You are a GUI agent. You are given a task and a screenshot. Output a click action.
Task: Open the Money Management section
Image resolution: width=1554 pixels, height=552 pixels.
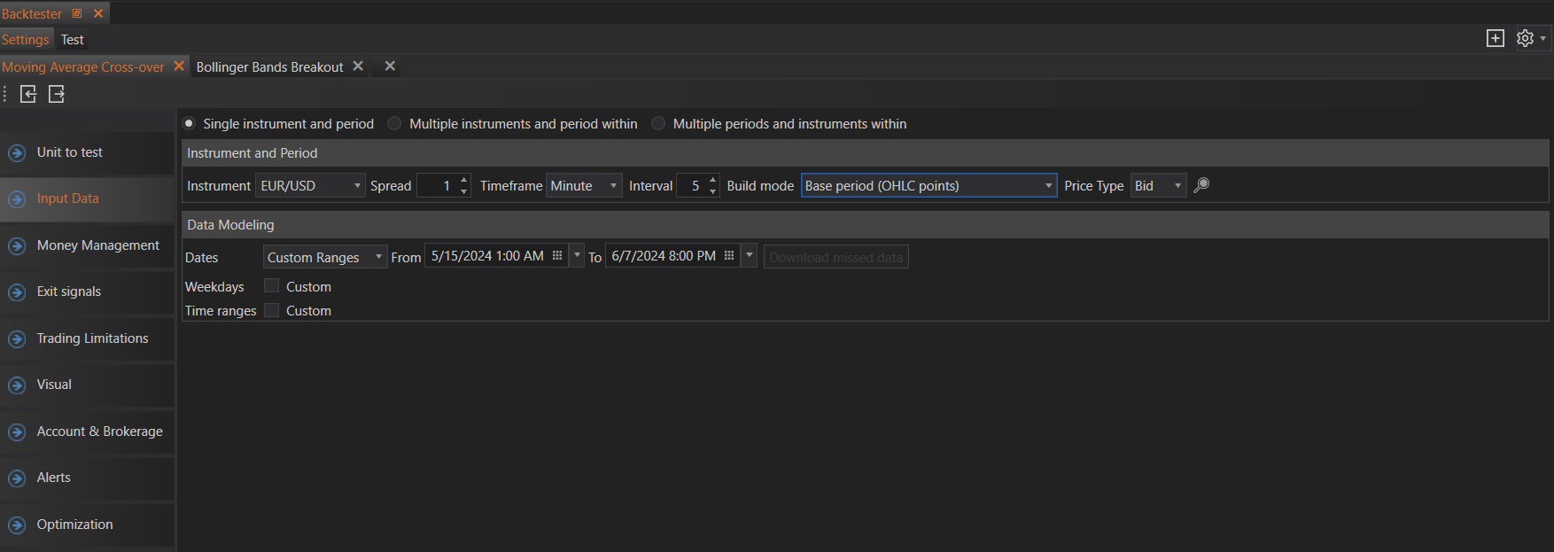[97, 245]
